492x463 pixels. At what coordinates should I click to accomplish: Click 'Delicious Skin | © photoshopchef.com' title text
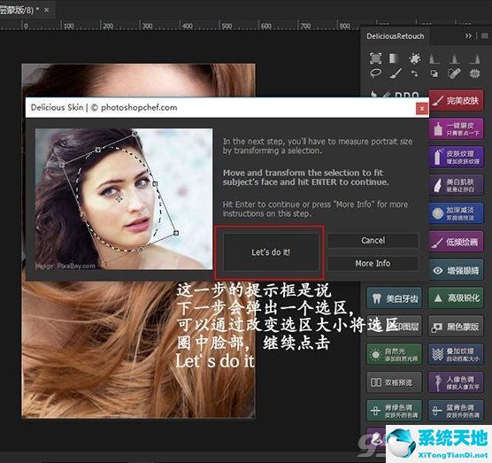104,107
